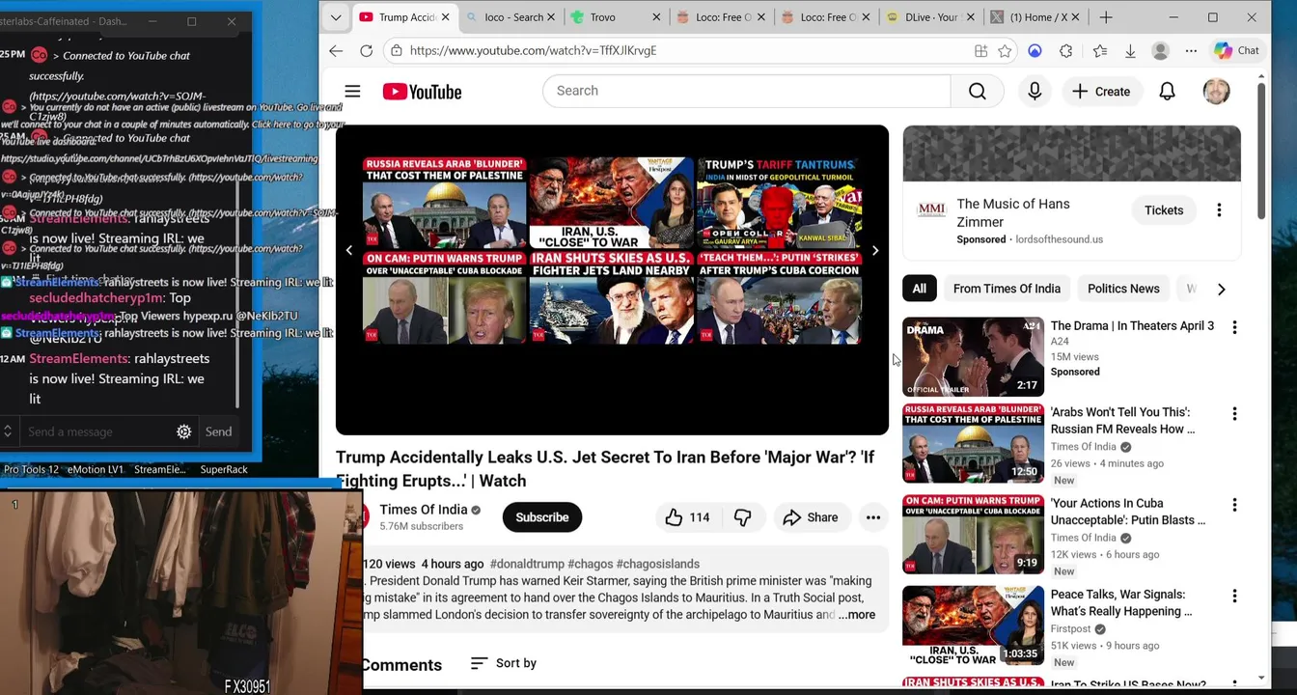Open the YouTube account avatar menu
The image size is (1297, 695).
point(1216,92)
